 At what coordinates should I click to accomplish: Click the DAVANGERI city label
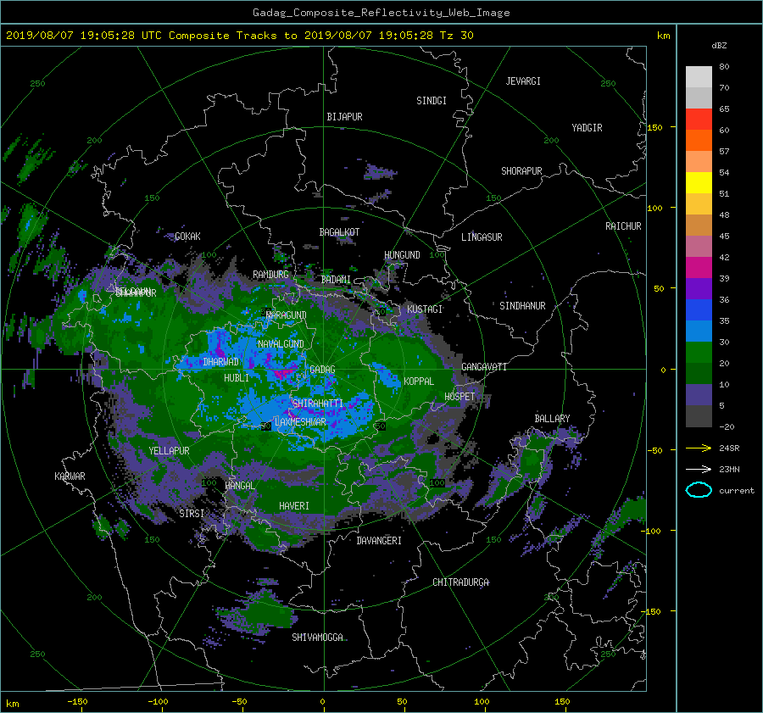click(x=379, y=541)
